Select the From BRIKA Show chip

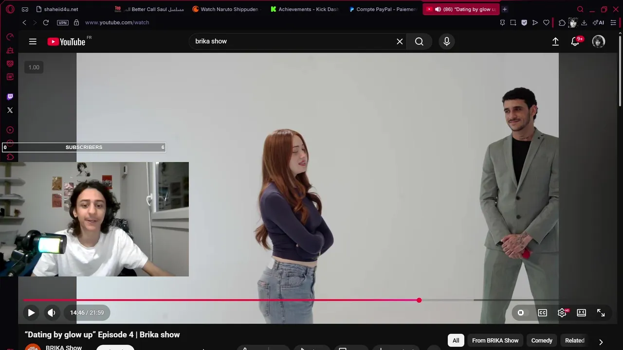coord(495,340)
